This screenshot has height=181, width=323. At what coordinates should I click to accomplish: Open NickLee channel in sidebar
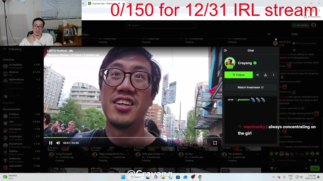21,73
